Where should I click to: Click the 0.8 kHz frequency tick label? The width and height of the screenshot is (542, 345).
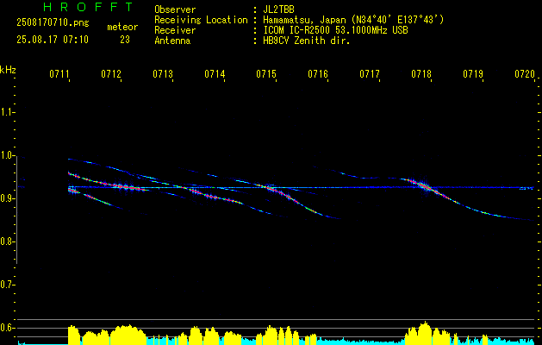click(7, 241)
